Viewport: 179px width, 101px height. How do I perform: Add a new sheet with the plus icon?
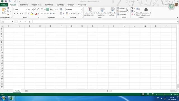(27, 91)
